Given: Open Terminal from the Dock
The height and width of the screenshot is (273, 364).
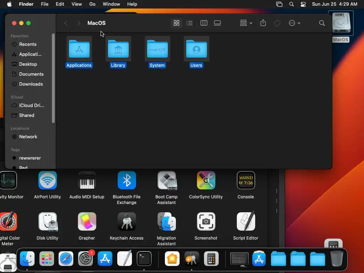Looking at the screenshot, I should click(x=144, y=259).
